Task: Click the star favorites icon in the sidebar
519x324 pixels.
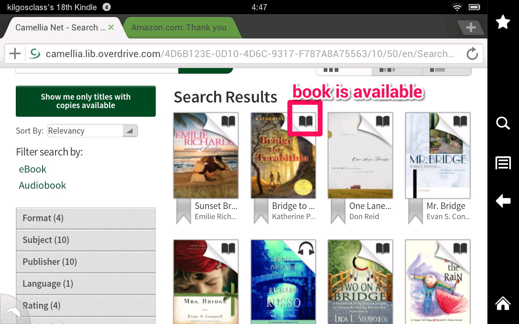Action: 503,22
